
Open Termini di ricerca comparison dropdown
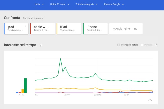(33, 18)
